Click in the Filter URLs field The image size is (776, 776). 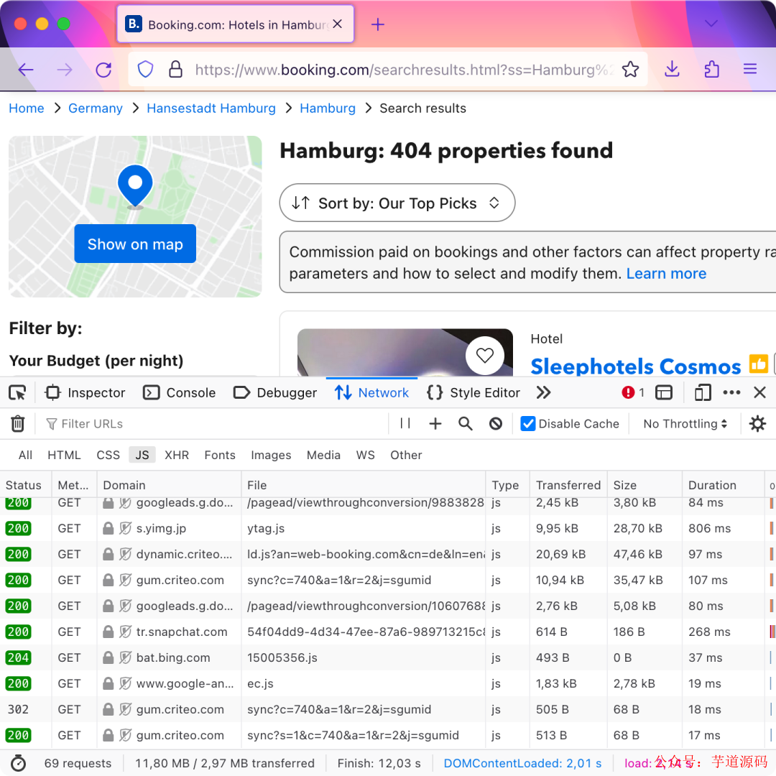216,424
